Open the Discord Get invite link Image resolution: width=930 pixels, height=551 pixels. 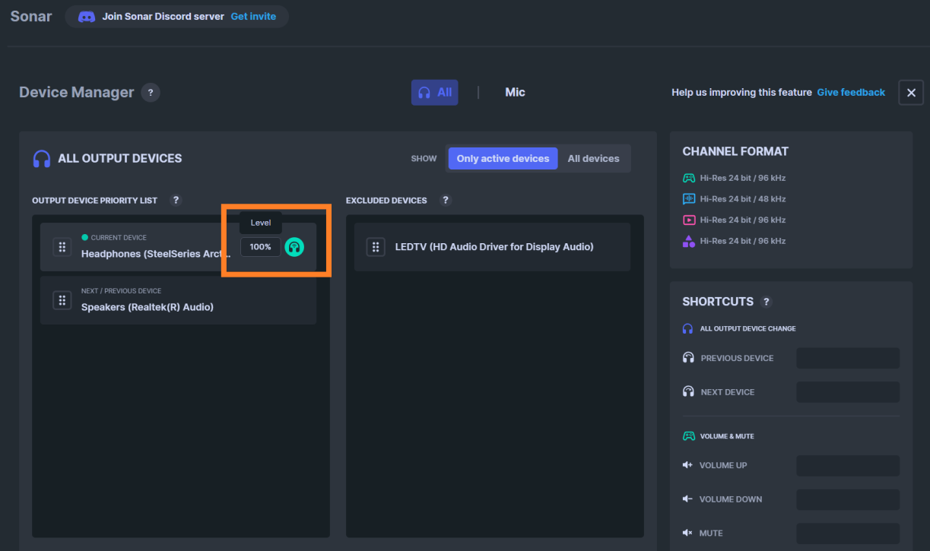coord(254,15)
